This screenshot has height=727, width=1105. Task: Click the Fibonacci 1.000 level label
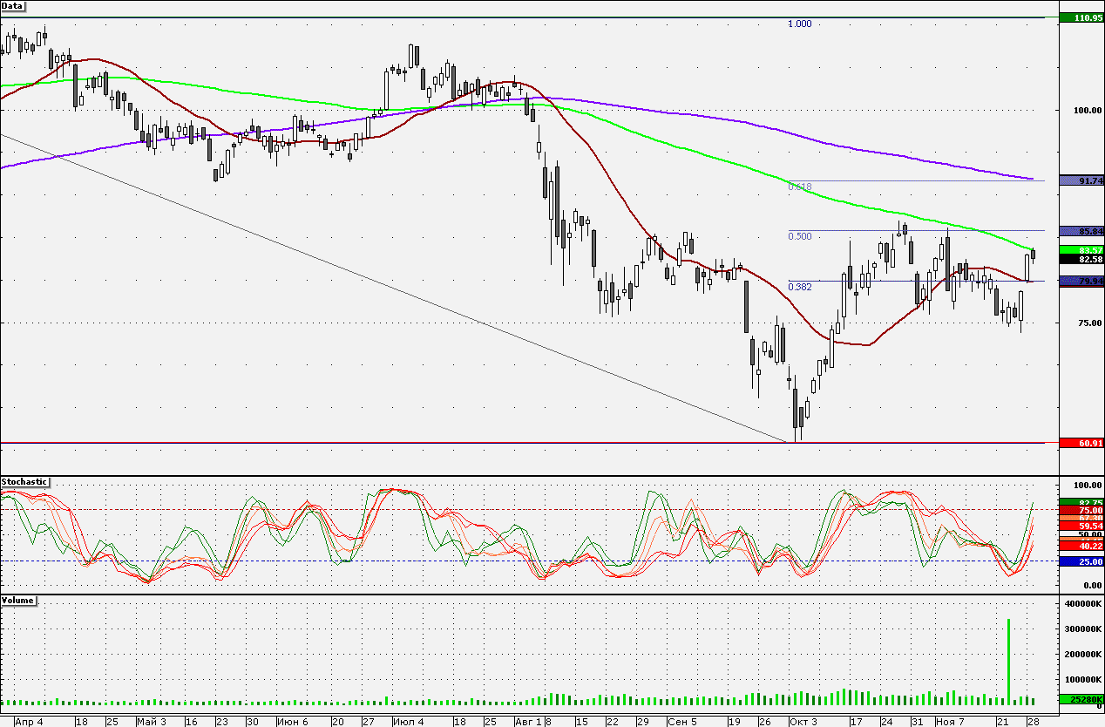799,24
